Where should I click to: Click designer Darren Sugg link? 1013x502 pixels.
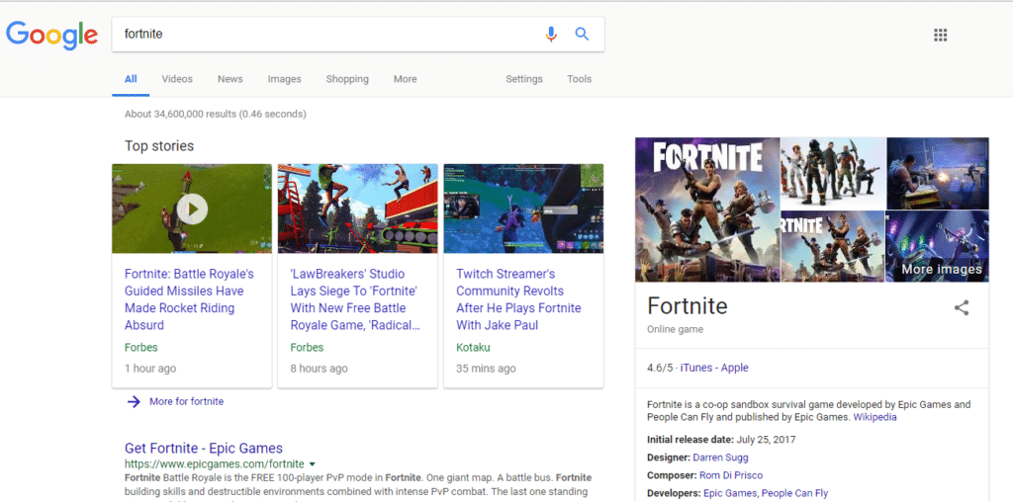tap(720, 458)
